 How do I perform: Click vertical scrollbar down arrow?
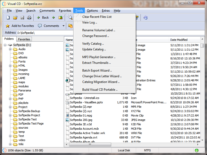(202, 140)
